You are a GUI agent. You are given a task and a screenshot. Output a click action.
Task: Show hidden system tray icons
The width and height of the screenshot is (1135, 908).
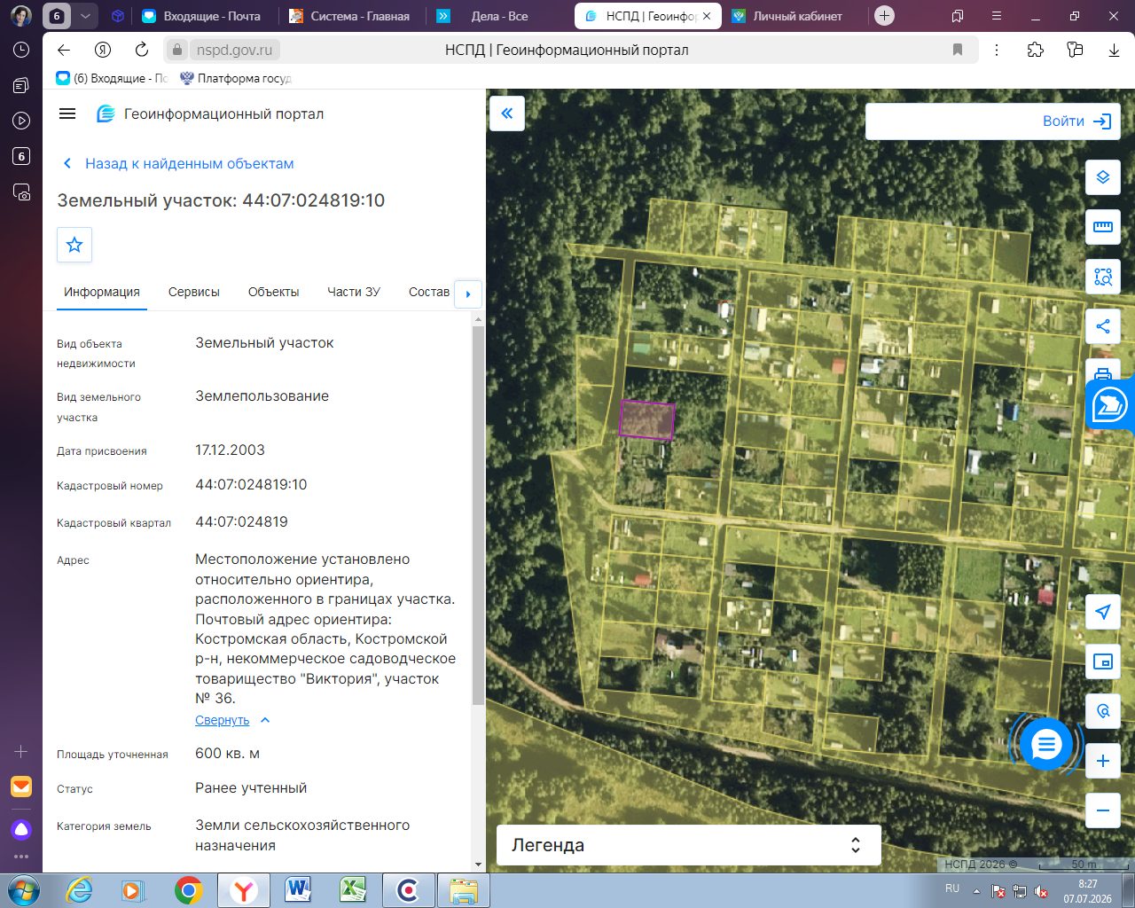coord(976,890)
